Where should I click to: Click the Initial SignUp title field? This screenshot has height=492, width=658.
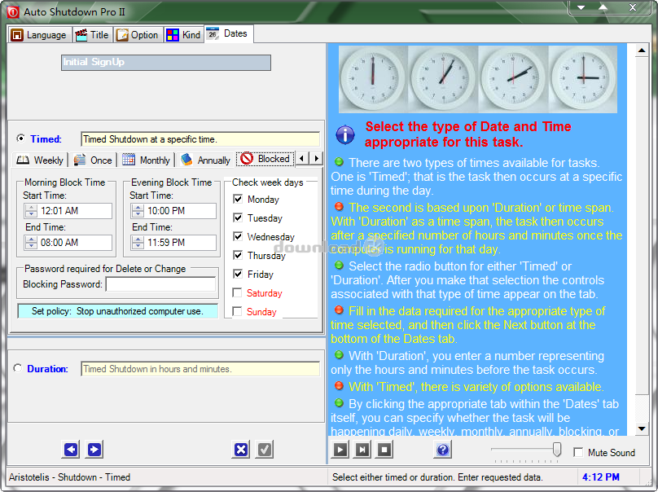coord(166,63)
